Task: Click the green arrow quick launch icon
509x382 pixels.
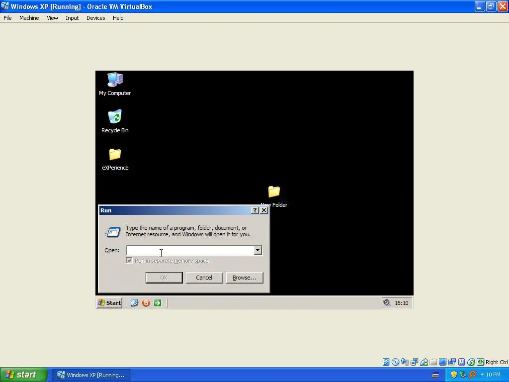Action: coord(158,303)
